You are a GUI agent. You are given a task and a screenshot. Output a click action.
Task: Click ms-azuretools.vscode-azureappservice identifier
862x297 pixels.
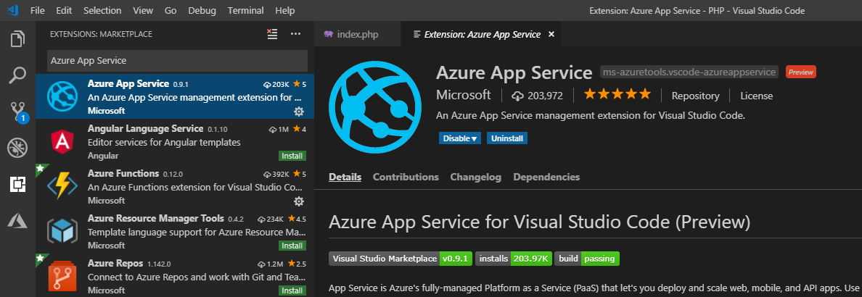[689, 72]
